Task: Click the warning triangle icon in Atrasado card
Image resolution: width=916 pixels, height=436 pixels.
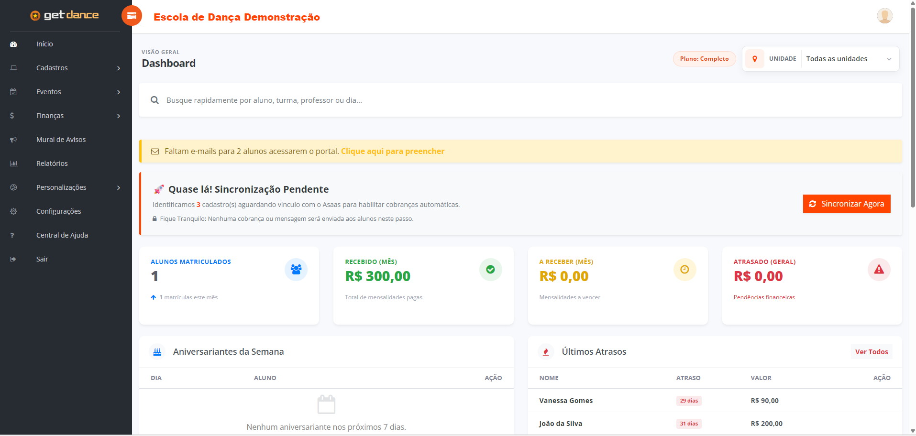Action: pyautogui.click(x=879, y=270)
